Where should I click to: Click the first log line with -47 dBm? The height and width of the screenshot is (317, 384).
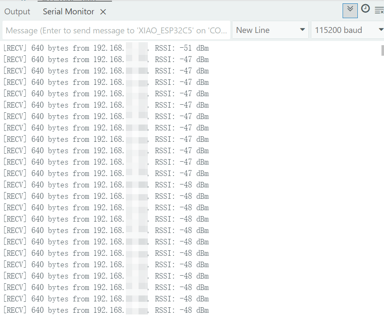106,60
